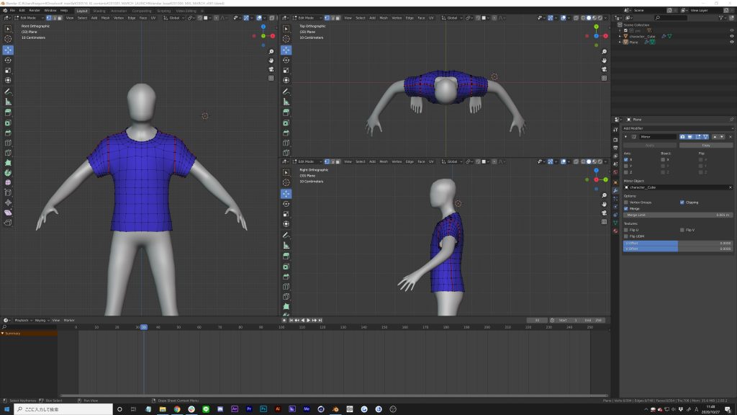Disable the Clipping checkbox
Screen dimensions: 737x415
point(682,202)
